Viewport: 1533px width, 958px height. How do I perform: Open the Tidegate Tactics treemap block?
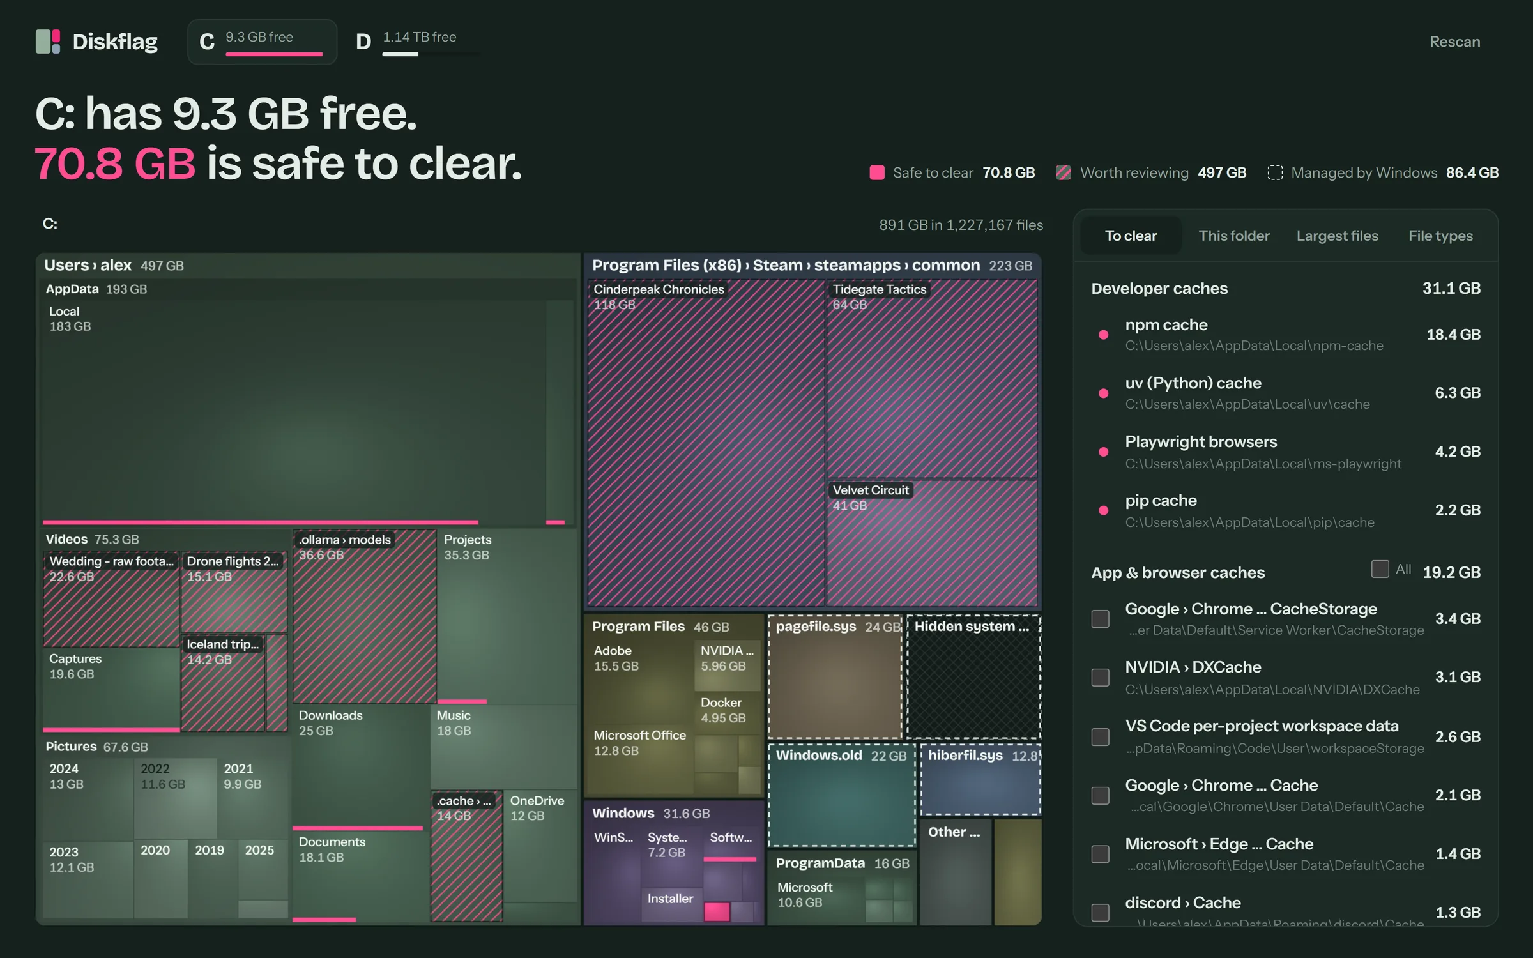click(x=932, y=378)
